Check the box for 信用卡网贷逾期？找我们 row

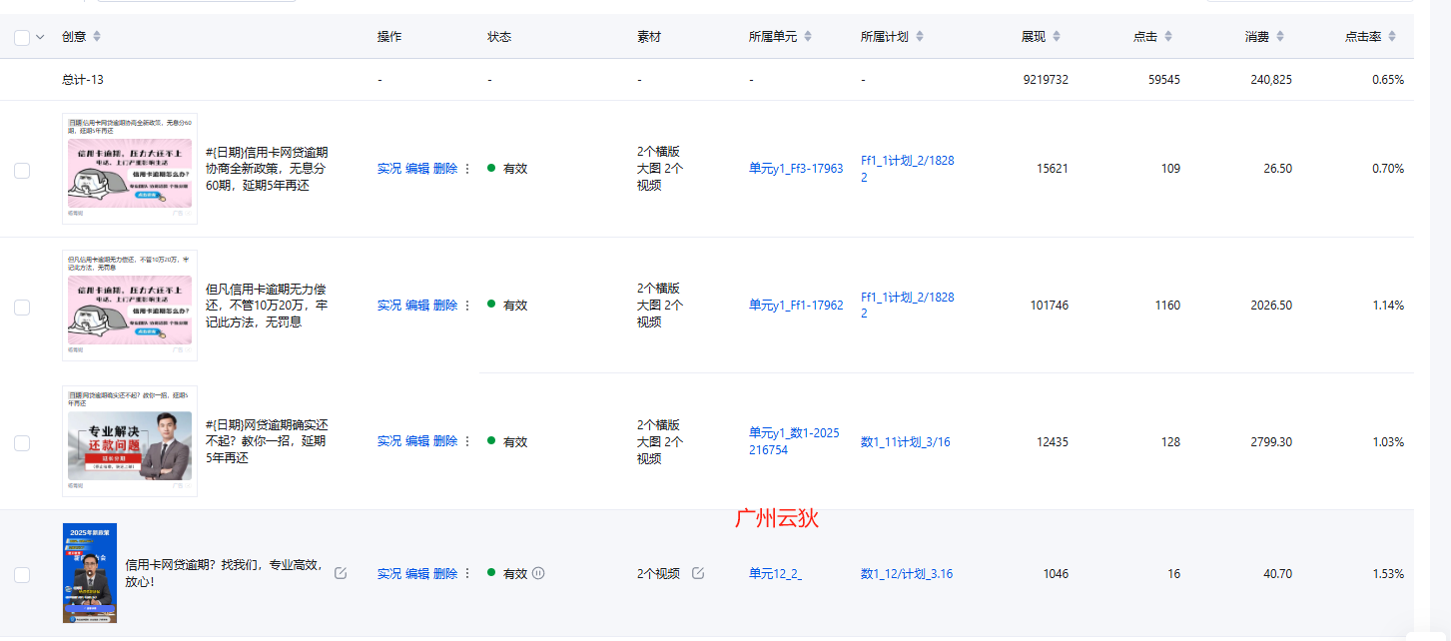(x=22, y=574)
